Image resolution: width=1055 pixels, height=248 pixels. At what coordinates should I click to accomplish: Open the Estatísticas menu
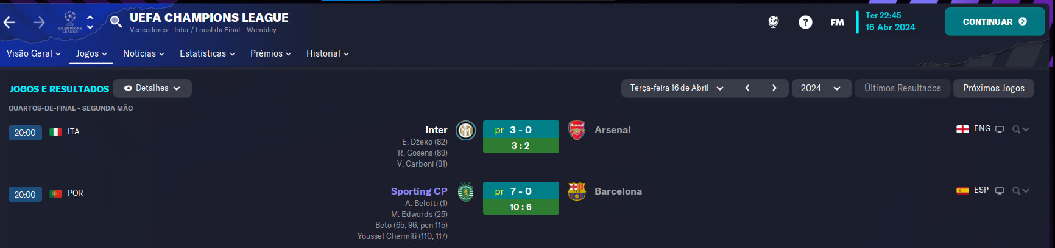click(x=207, y=53)
